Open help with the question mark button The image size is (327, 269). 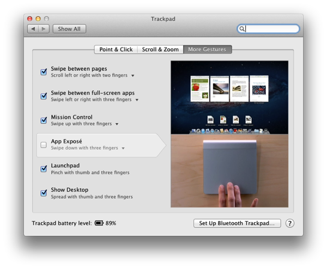pos(290,223)
